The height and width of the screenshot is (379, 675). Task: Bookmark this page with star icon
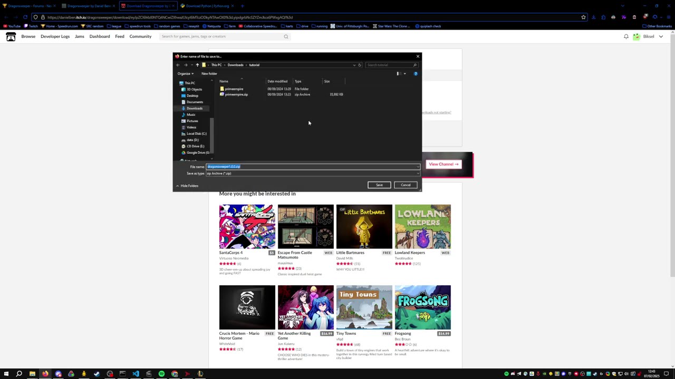point(583,17)
